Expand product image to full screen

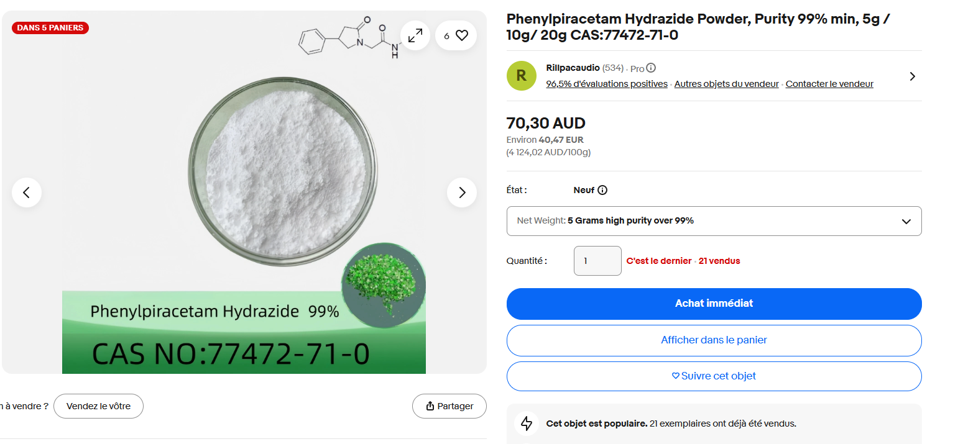(x=415, y=35)
